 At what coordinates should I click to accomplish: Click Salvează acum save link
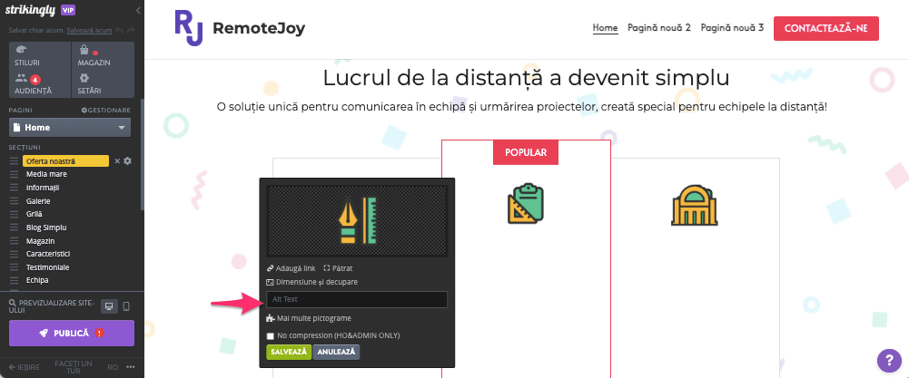click(x=89, y=30)
